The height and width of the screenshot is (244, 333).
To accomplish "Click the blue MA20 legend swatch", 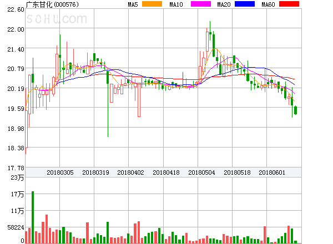I will pyautogui.click(x=245, y=4).
